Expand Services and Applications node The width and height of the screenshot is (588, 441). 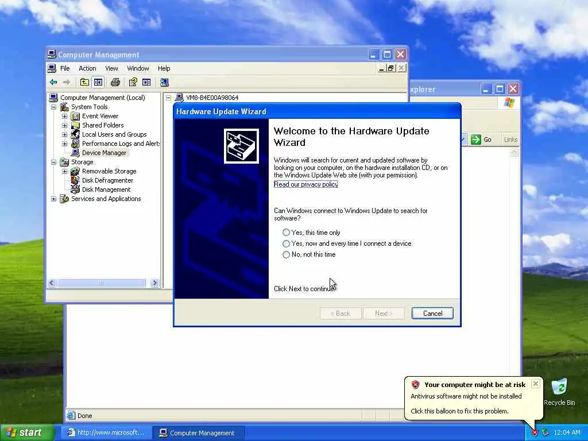click(53, 199)
